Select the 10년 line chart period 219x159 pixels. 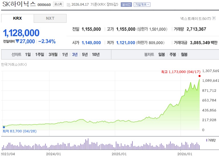coord(96,54)
